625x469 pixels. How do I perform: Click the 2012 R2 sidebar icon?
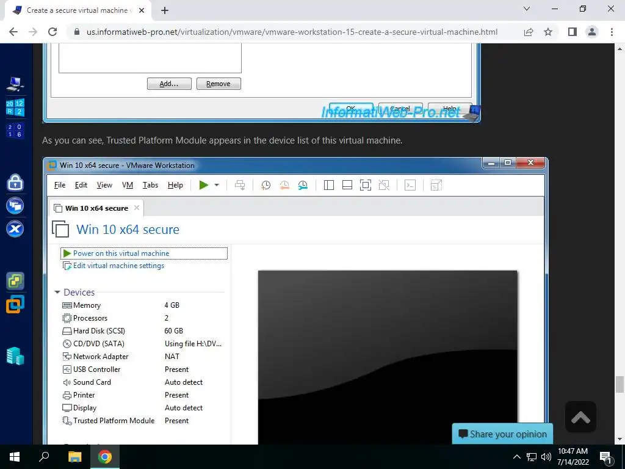pos(15,107)
